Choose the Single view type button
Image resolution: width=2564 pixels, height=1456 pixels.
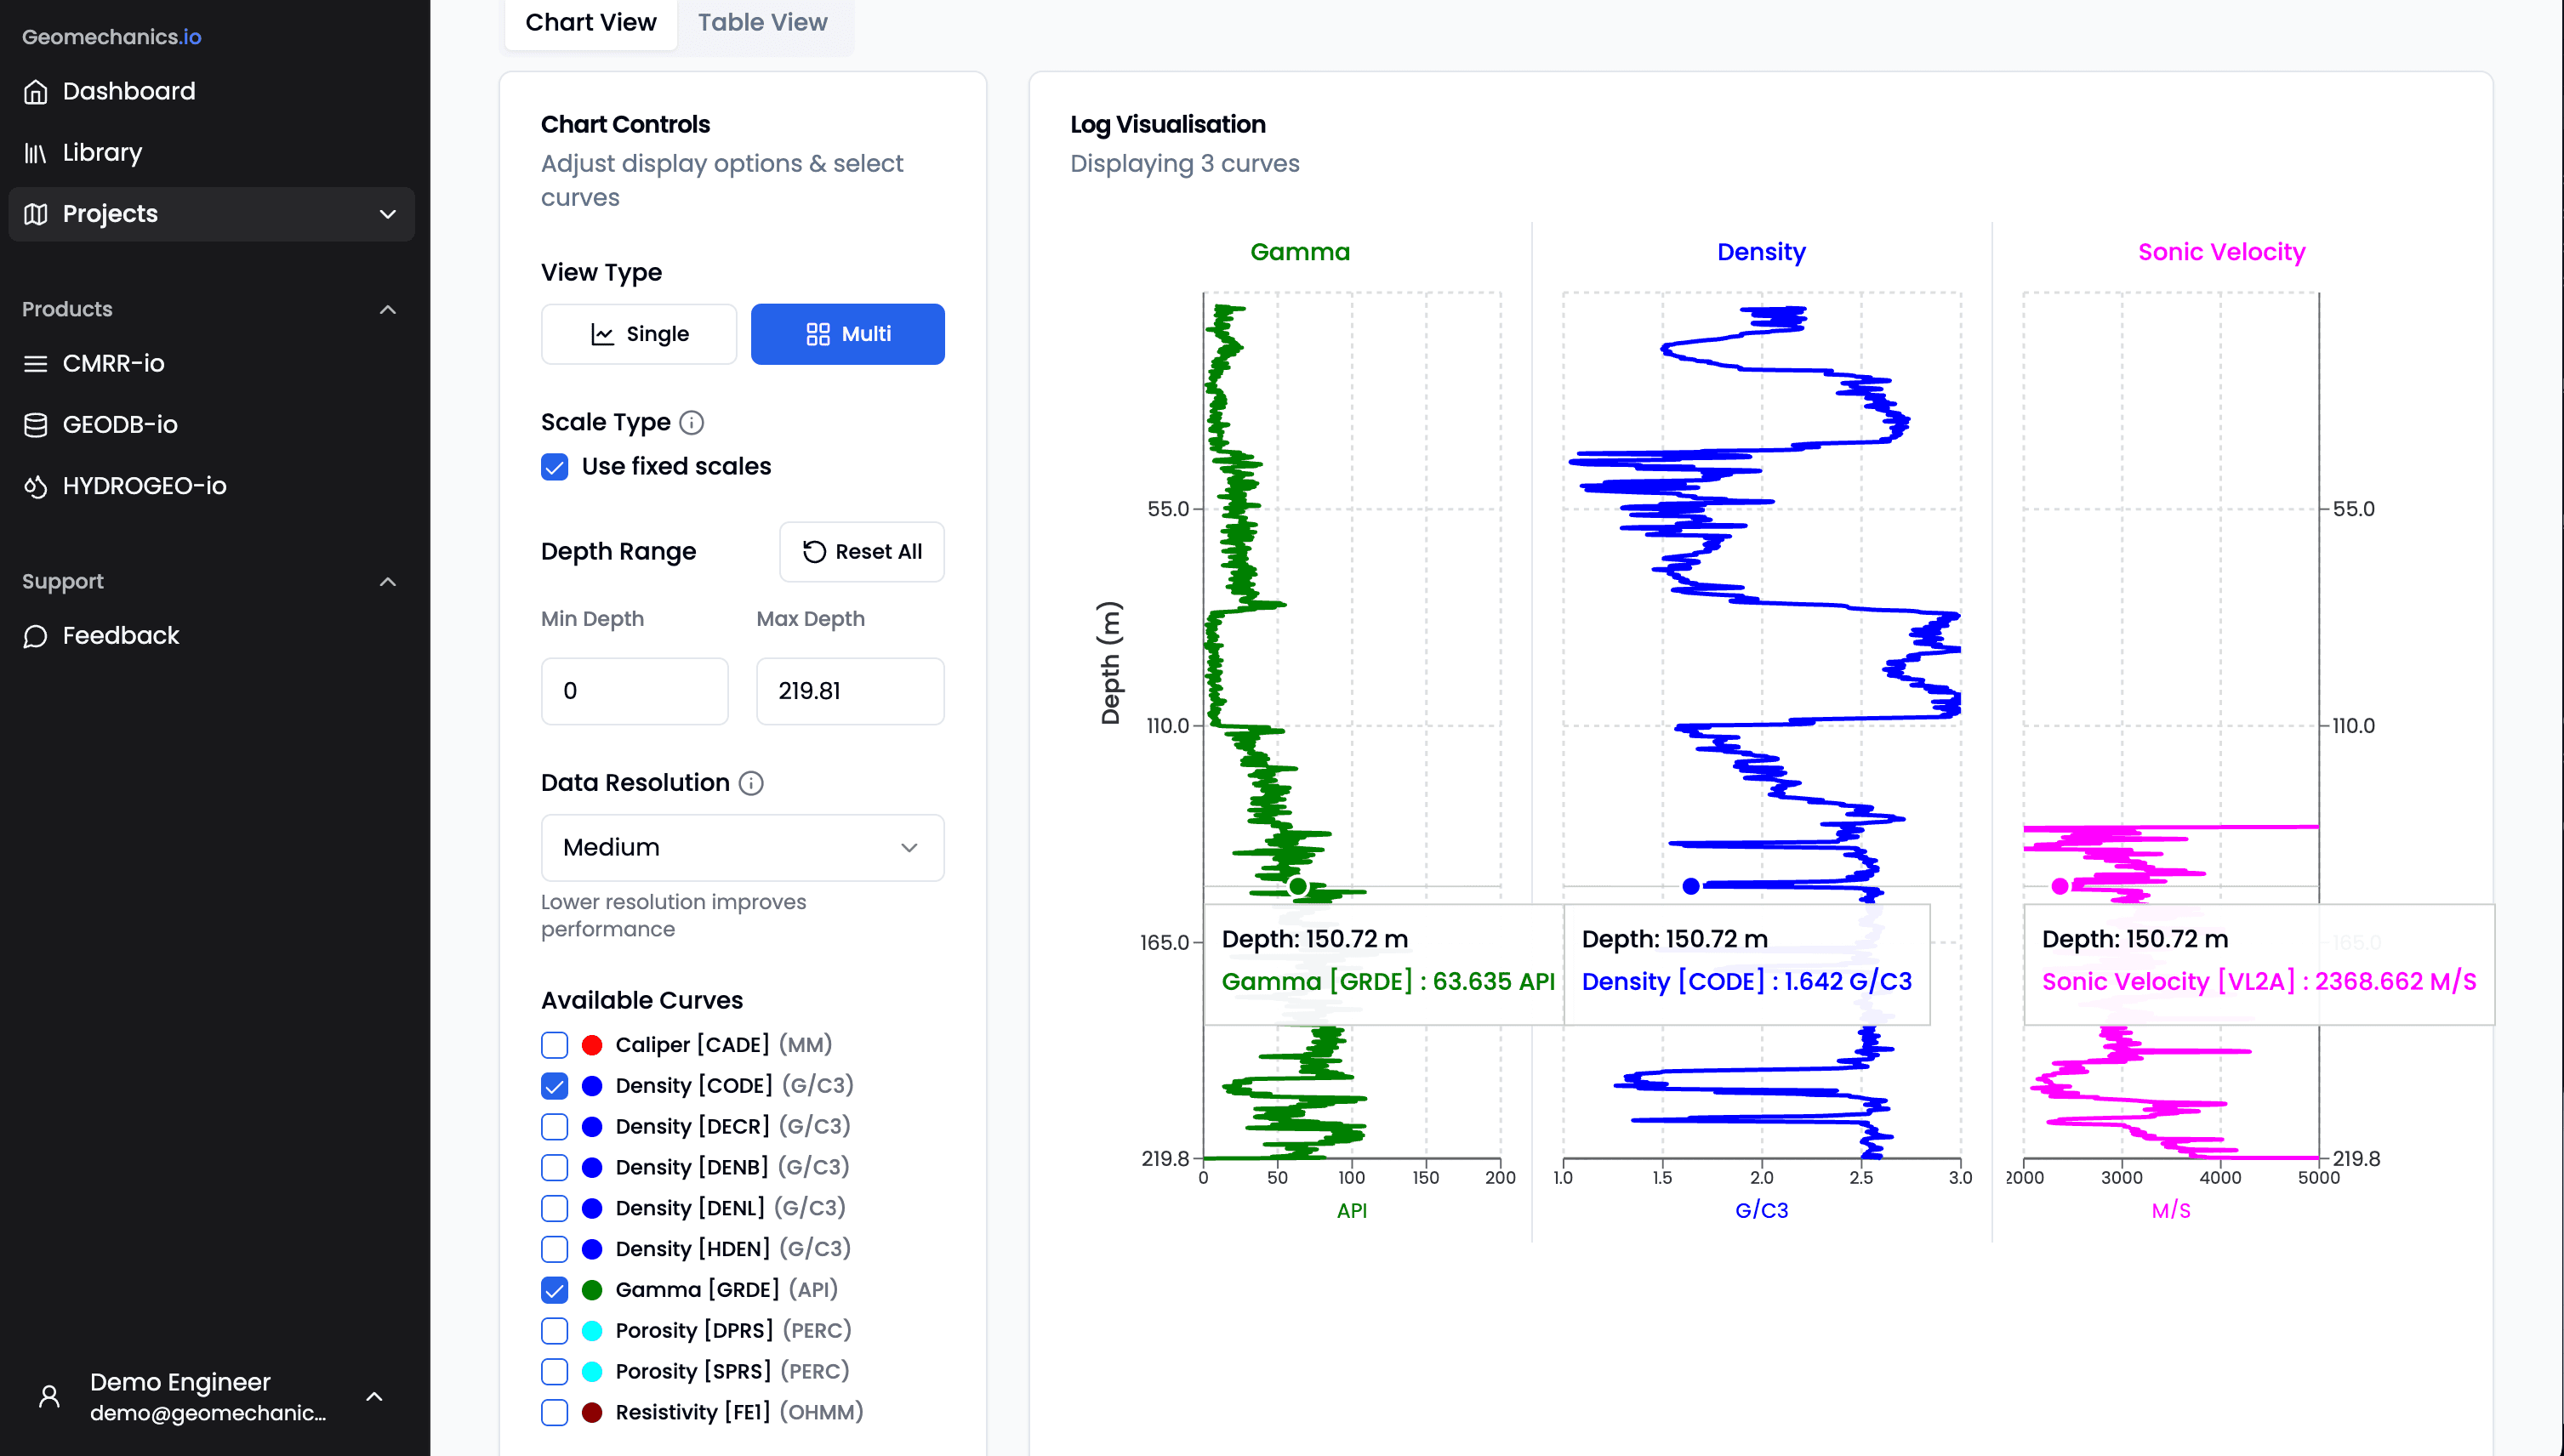639,334
